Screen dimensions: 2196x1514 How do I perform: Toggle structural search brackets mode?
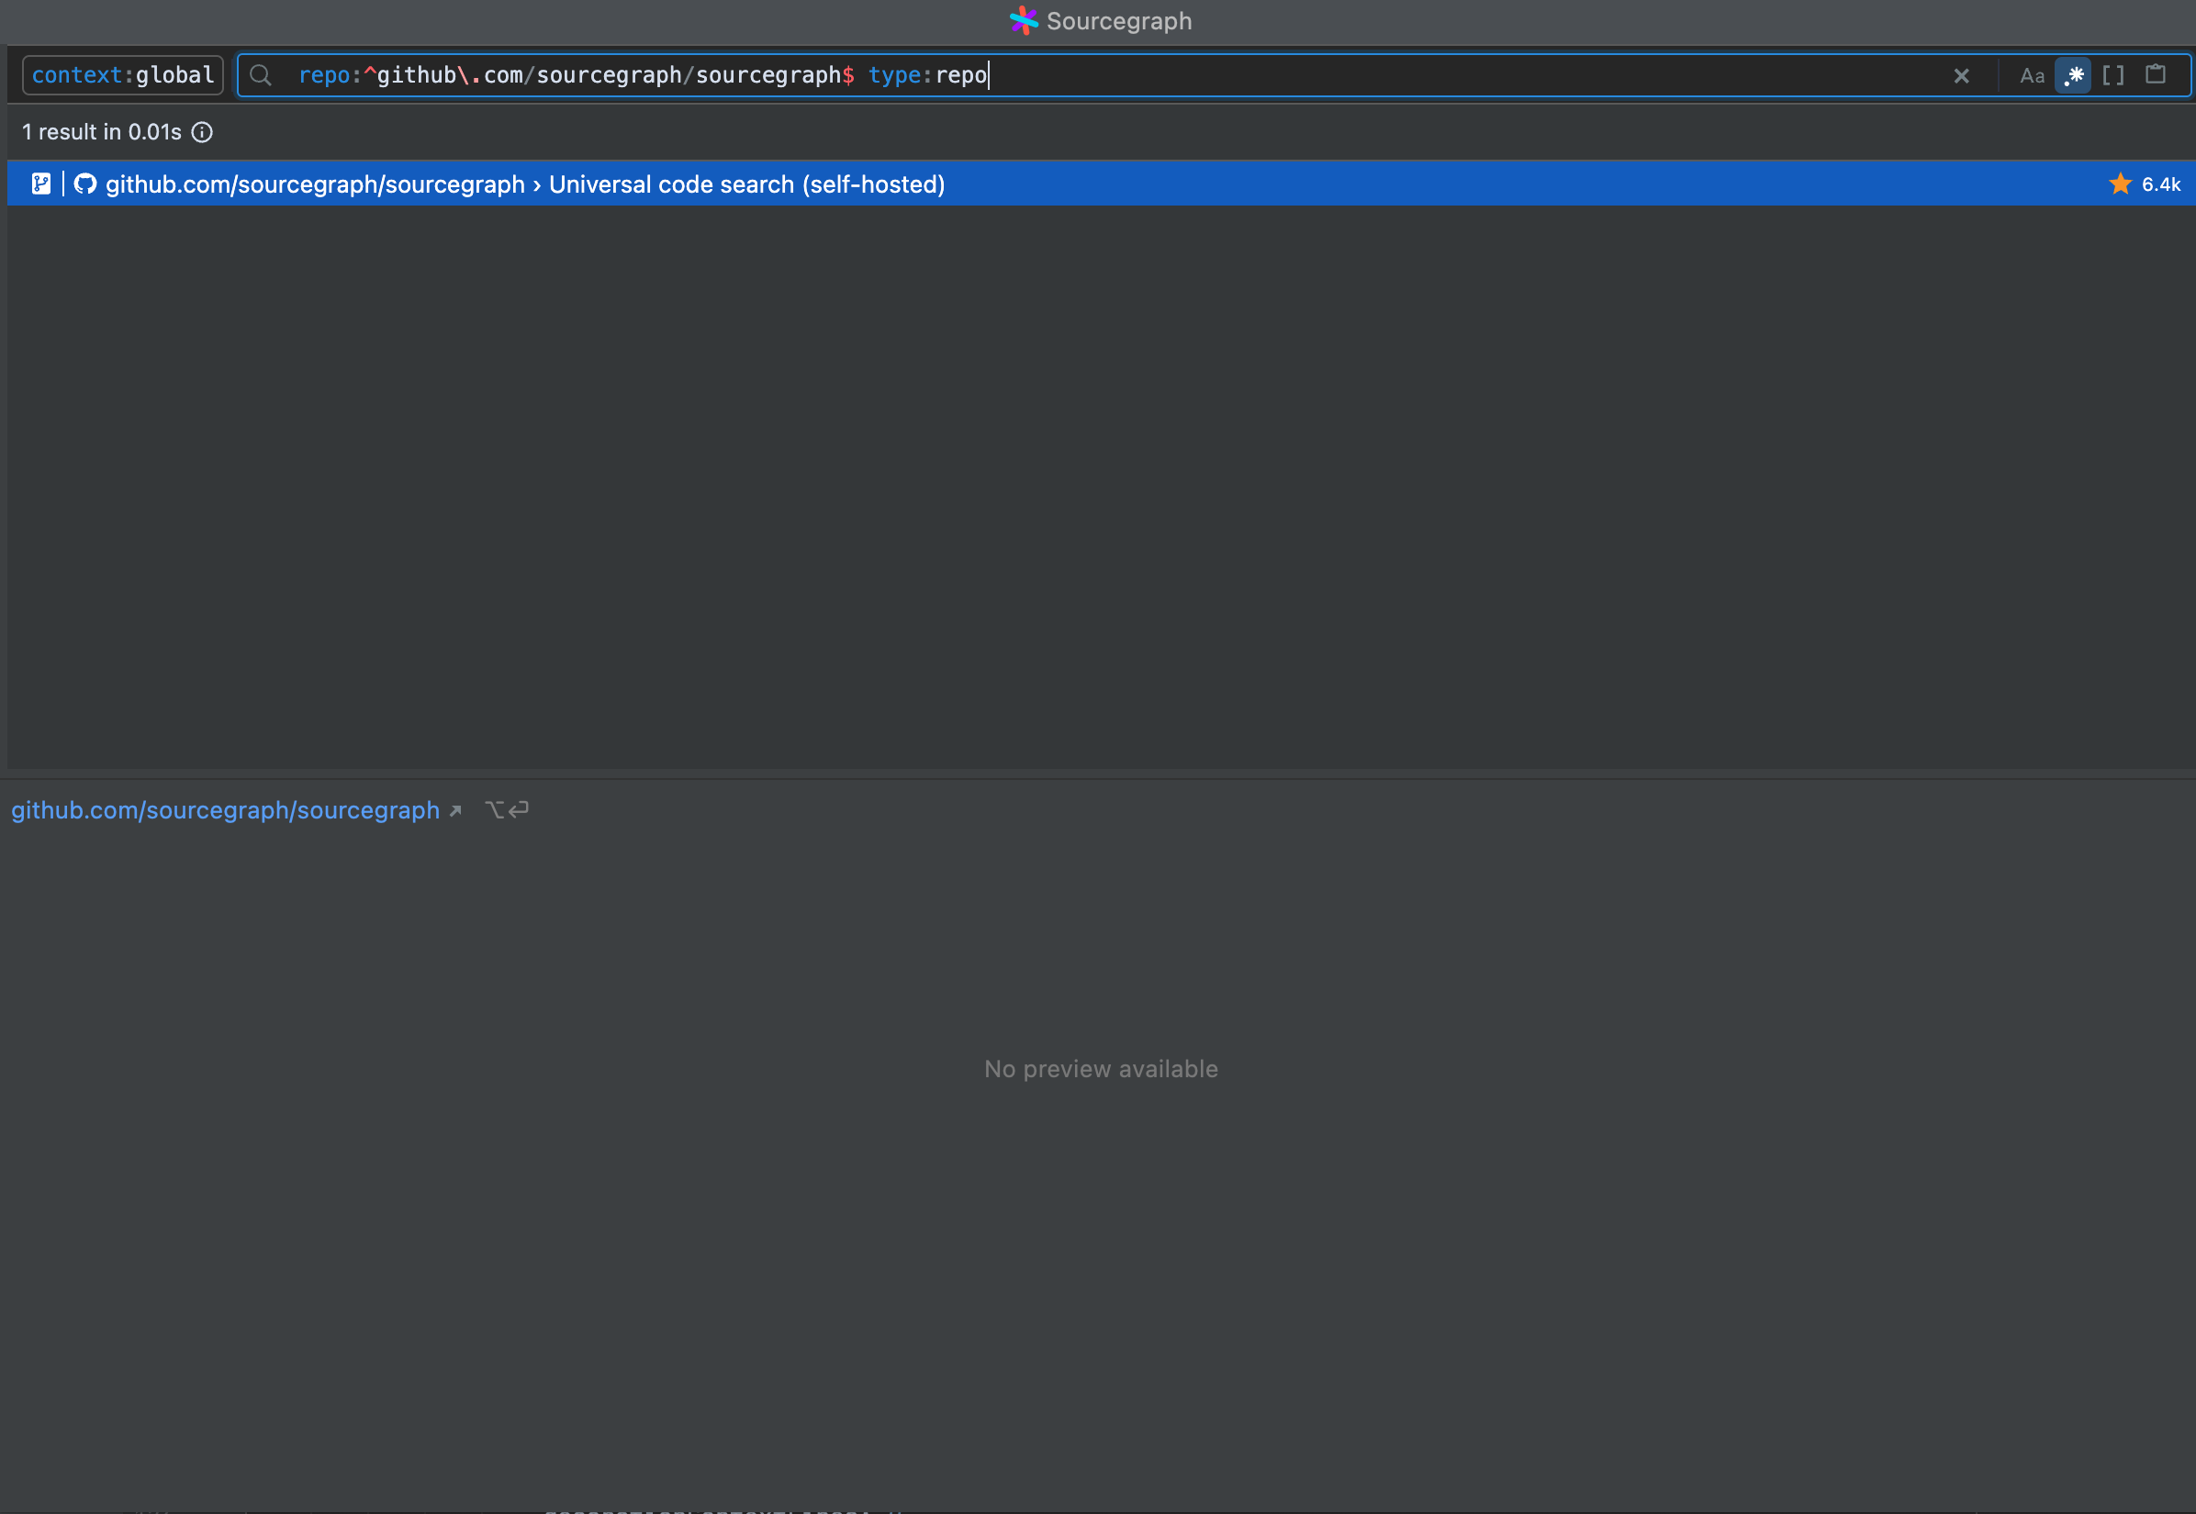coord(2113,76)
